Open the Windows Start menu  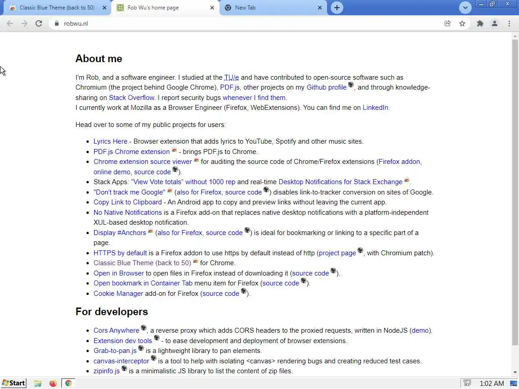point(14,383)
